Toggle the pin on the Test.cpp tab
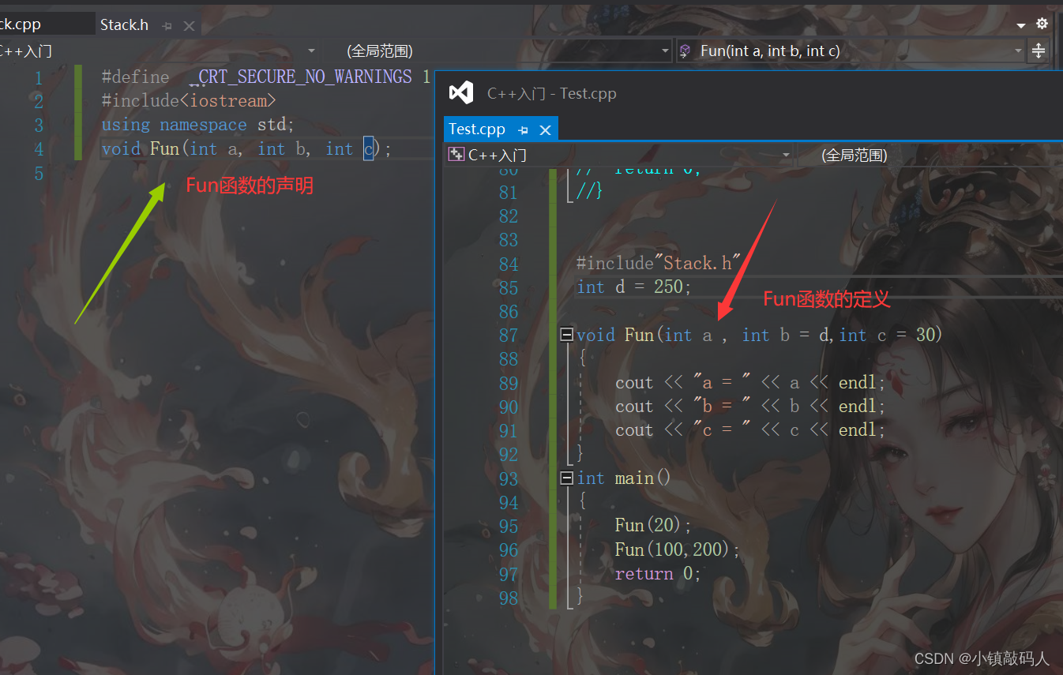The image size is (1063, 675). click(x=522, y=129)
